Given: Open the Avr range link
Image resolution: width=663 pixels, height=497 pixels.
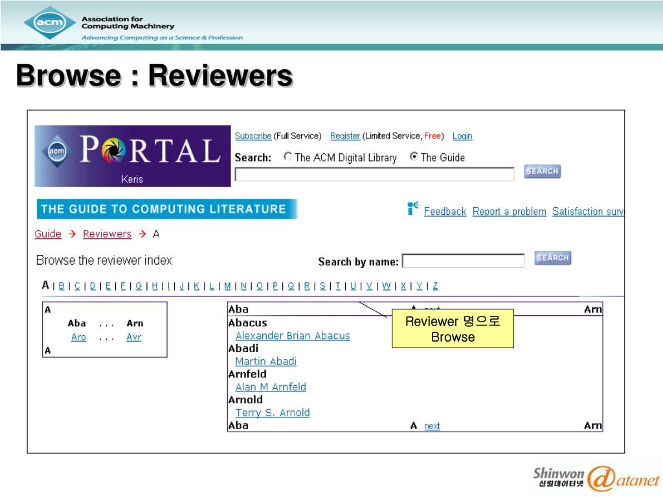Looking at the screenshot, I should [x=134, y=337].
